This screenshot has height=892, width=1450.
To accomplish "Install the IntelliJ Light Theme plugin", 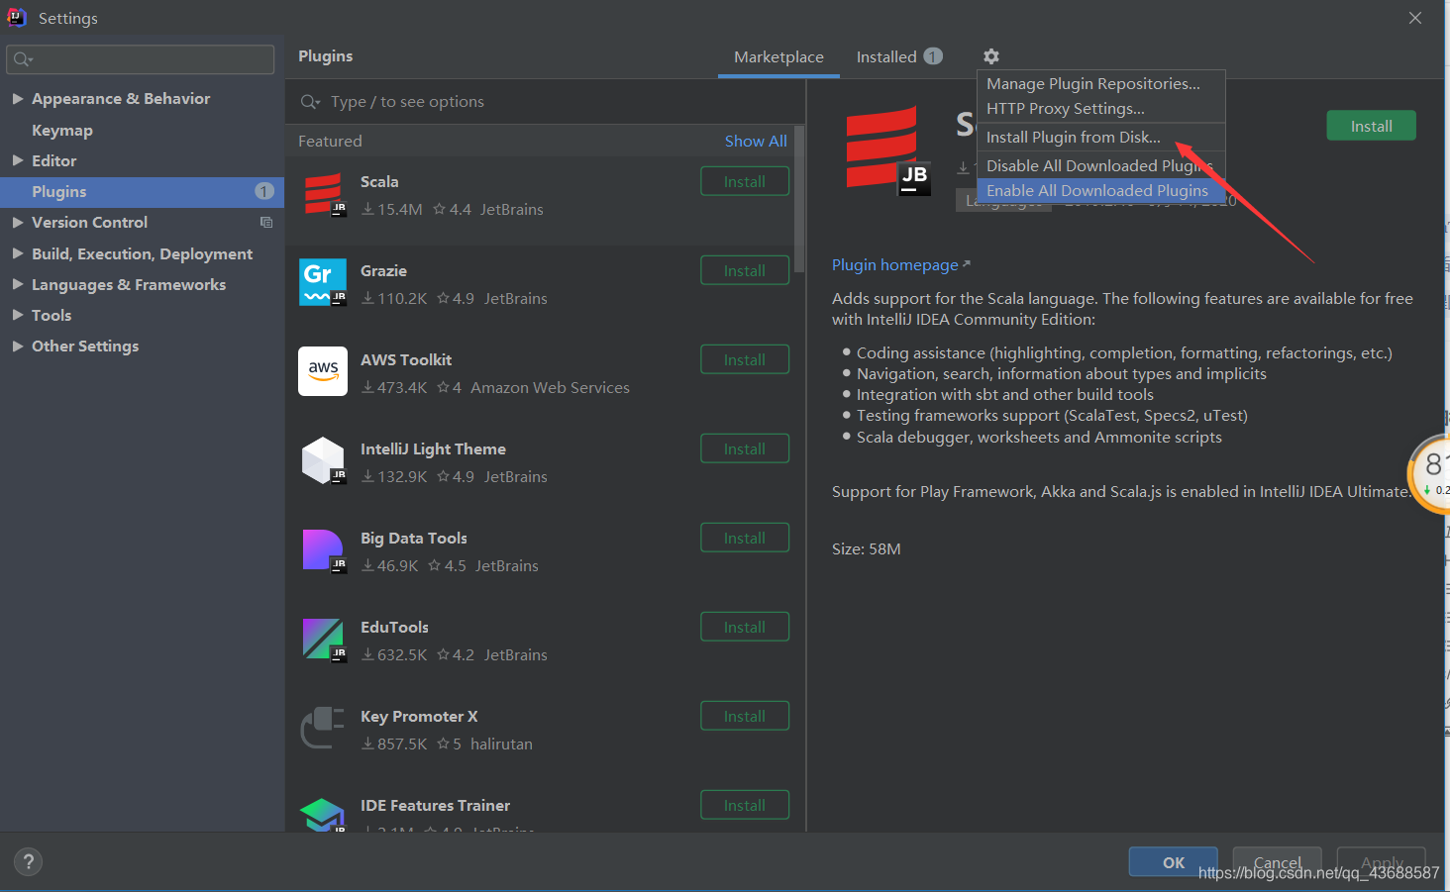I will [x=745, y=449].
